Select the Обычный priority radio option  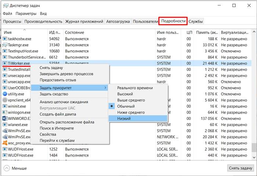[x=112, y=106]
